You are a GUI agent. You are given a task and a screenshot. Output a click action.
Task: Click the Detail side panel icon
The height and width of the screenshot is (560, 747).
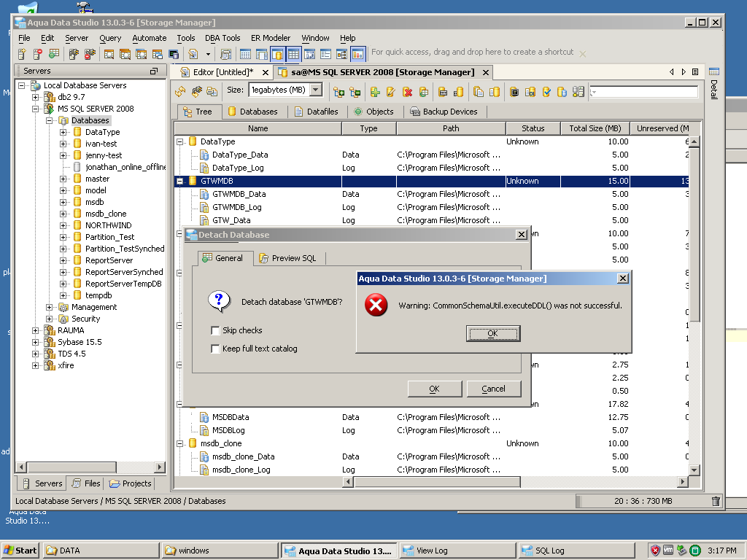pos(713,72)
